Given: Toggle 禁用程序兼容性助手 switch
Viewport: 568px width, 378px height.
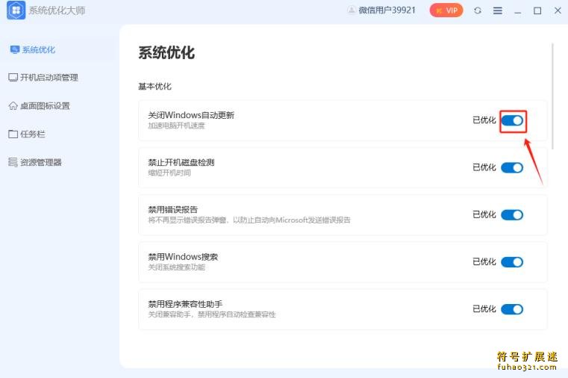Looking at the screenshot, I should pos(512,309).
